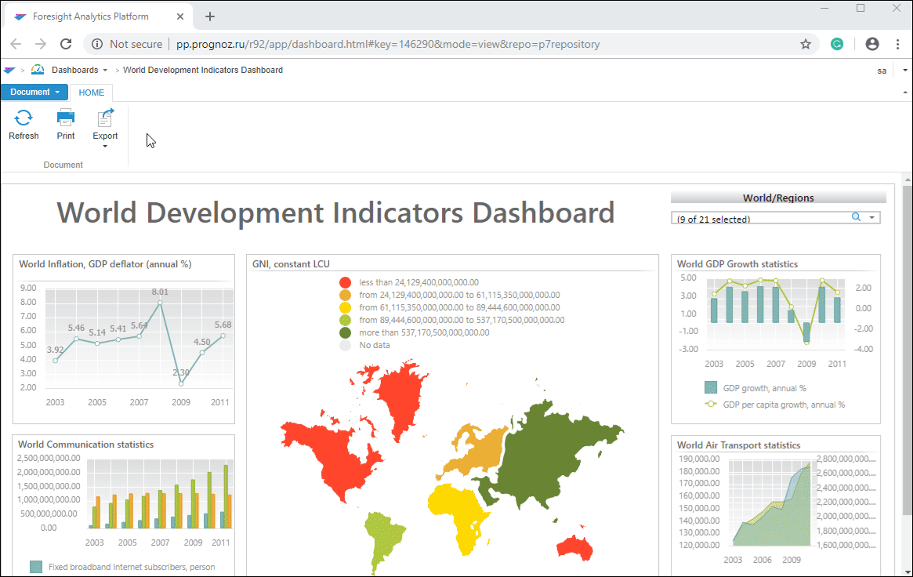This screenshot has height=577, width=913.
Task: Expand the Dashboards breadcrumb dropdown arrow
Action: pos(105,71)
